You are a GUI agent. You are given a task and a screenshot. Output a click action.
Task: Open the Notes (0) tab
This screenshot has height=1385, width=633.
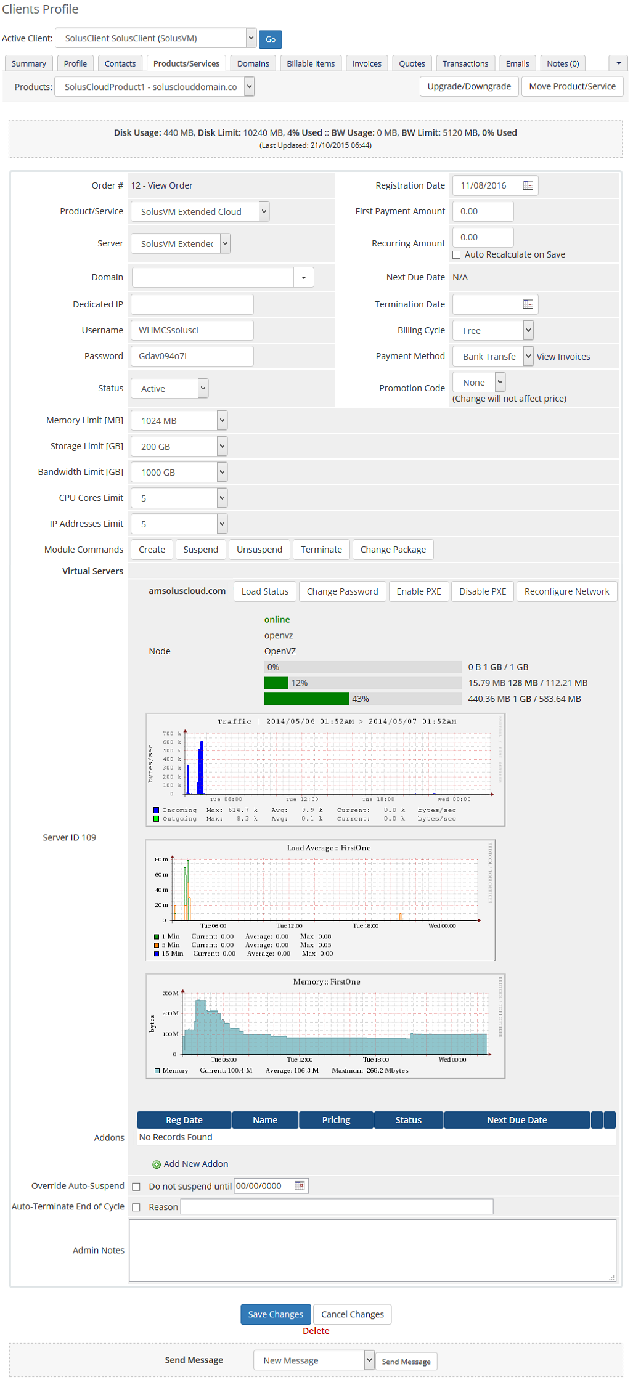tap(563, 63)
